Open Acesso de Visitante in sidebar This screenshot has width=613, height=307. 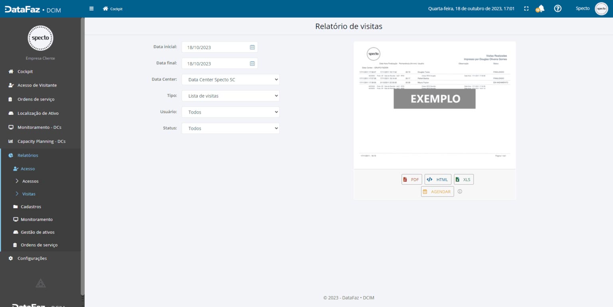tap(37, 85)
